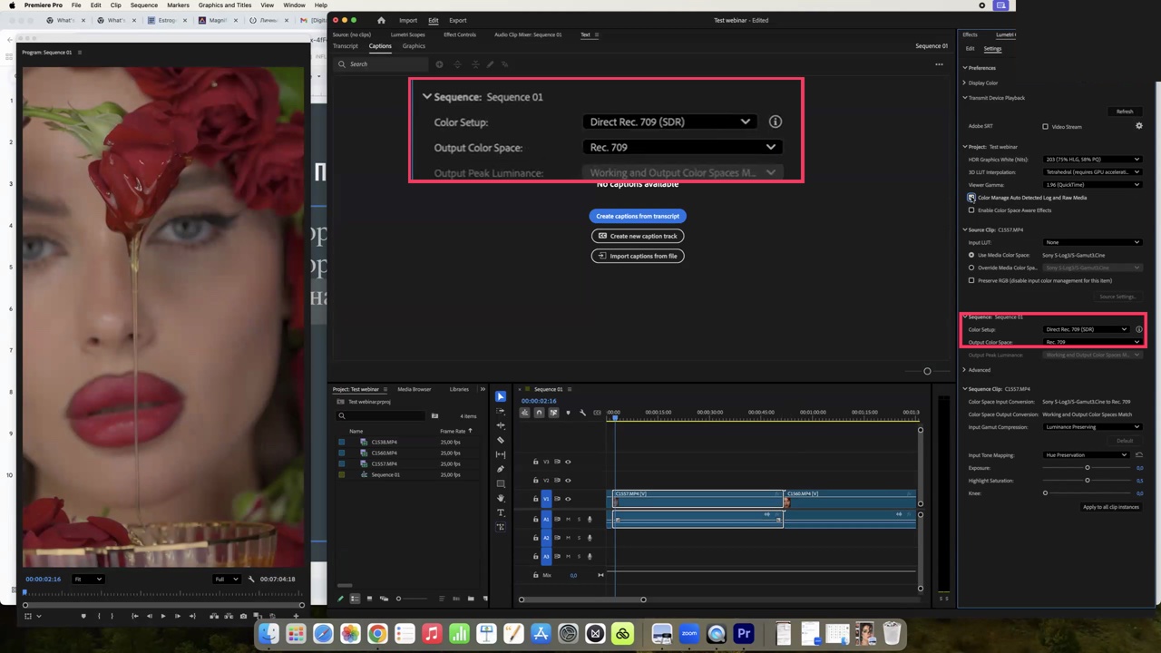Image resolution: width=1161 pixels, height=653 pixels.
Task: Select the Razor tool in timeline toolbox
Action: (501, 440)
